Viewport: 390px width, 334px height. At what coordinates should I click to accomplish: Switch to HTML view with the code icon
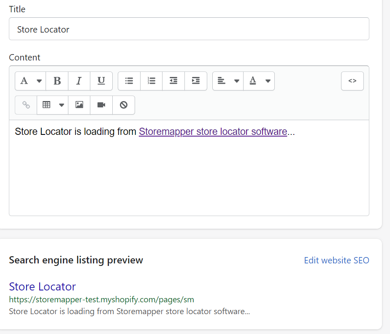coord(352,81)
